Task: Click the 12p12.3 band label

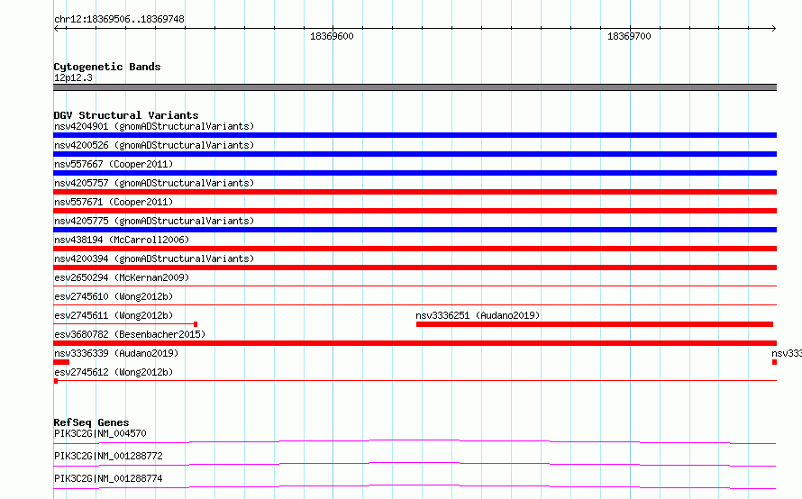Action: click(73, 77)
